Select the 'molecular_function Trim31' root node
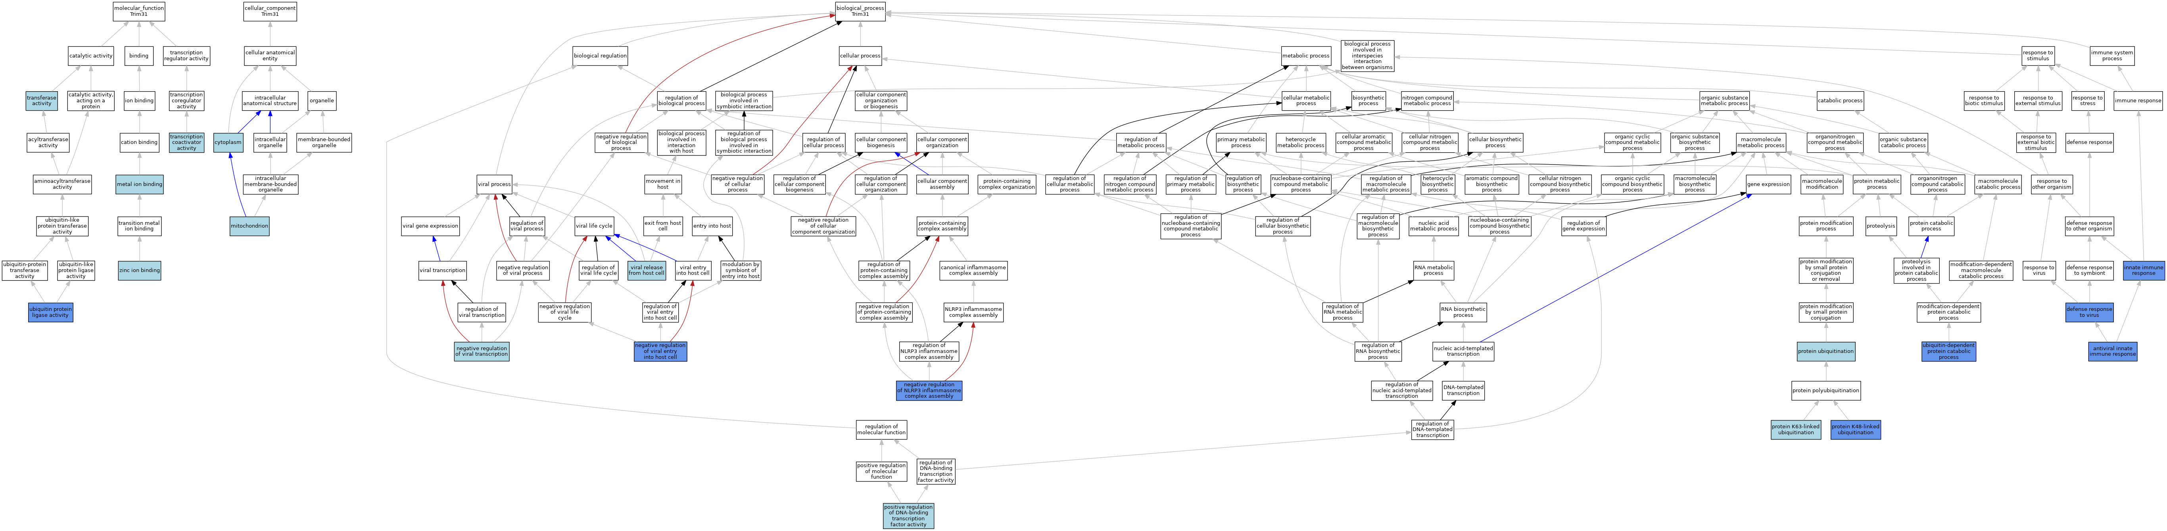 (x=139, y=11)
